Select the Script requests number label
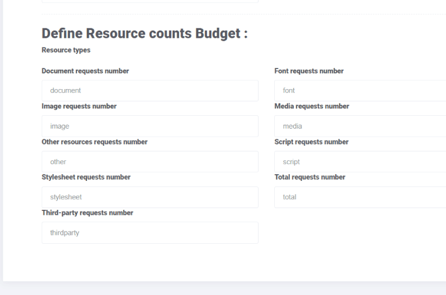The width and height of the screenshot is (446, 295). click(312, 142)
